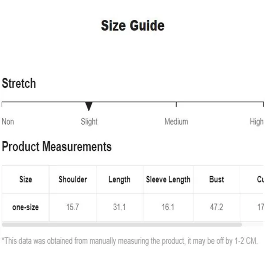Click the Sleeve Length column header

[168, 179]
